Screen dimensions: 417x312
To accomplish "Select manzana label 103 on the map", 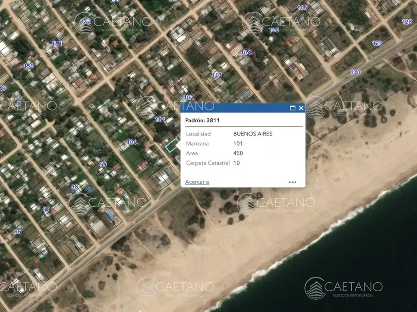I will coord(217,75).
